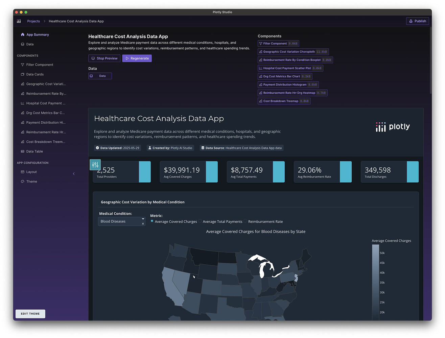
Task: Click the Plotly logo in the top navigation bar
Action: point(19,21)
